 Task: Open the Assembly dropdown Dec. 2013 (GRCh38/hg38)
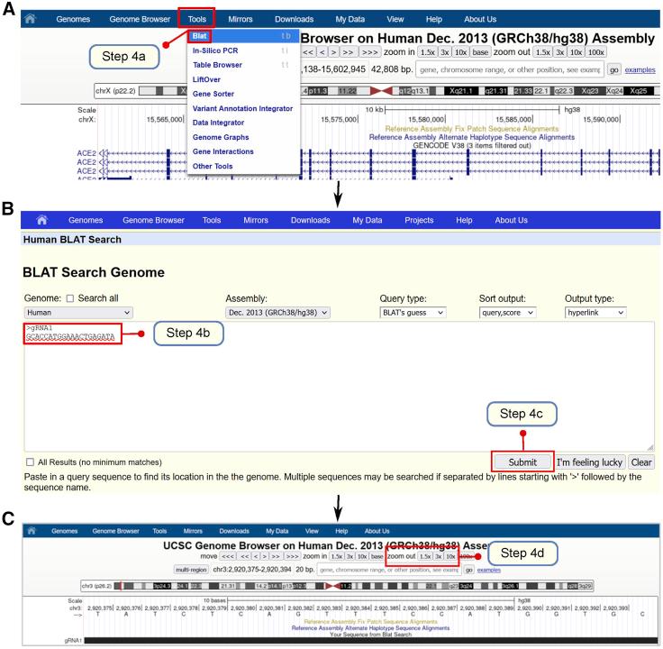tap(277, 313)
